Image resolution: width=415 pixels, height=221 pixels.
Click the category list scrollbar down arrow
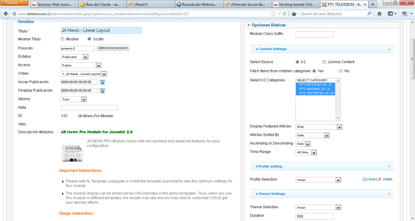pyautogui.click(x=338, y=118)
